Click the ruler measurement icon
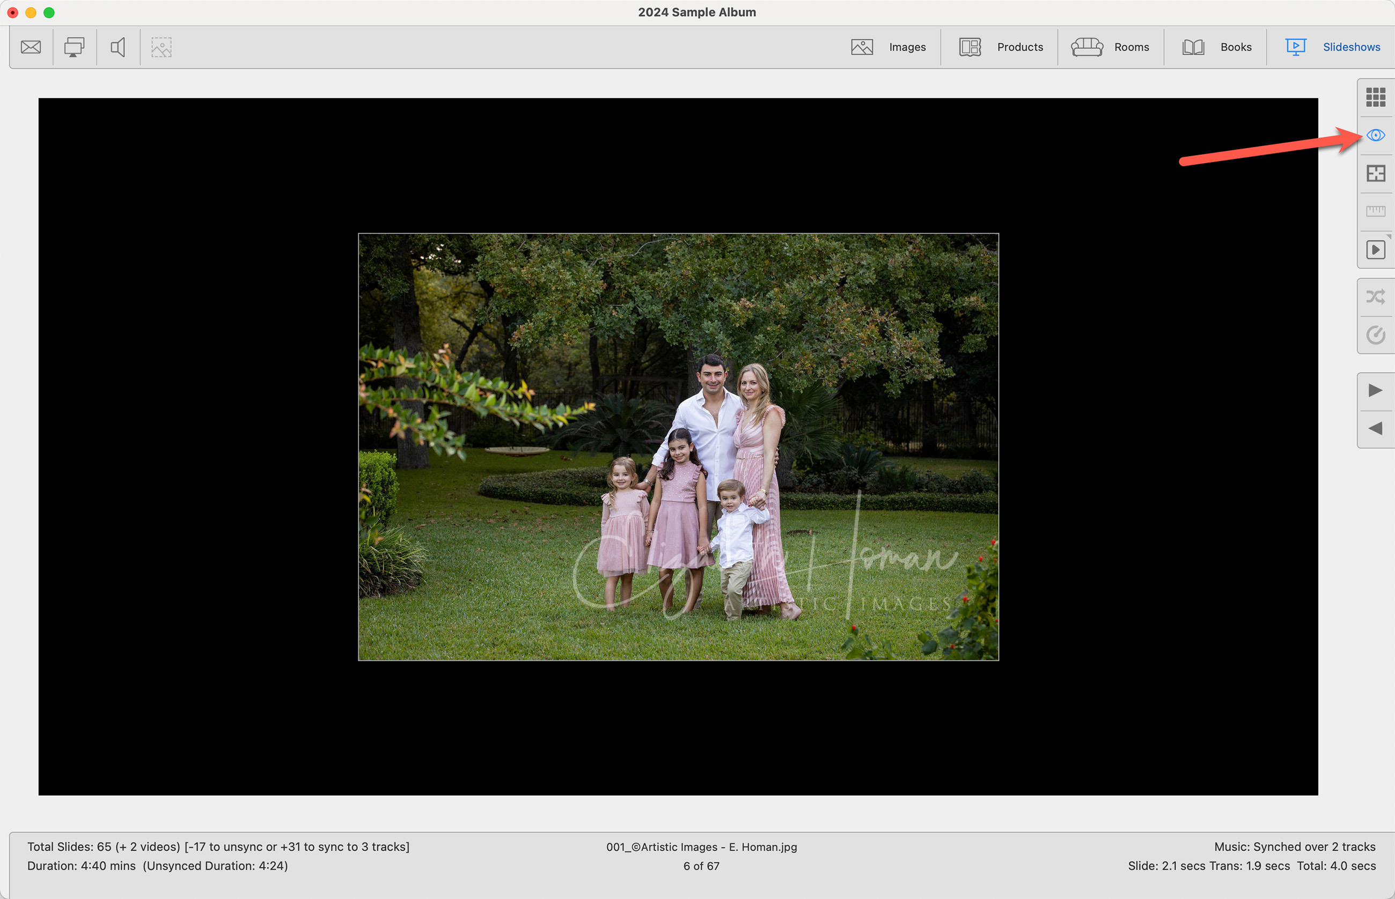 click(x=1375, y=211)
